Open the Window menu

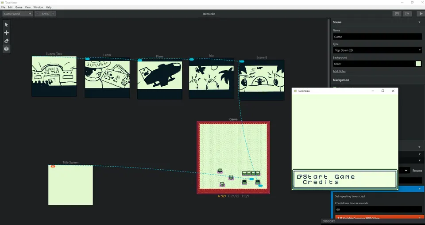[x=38, y=8]
